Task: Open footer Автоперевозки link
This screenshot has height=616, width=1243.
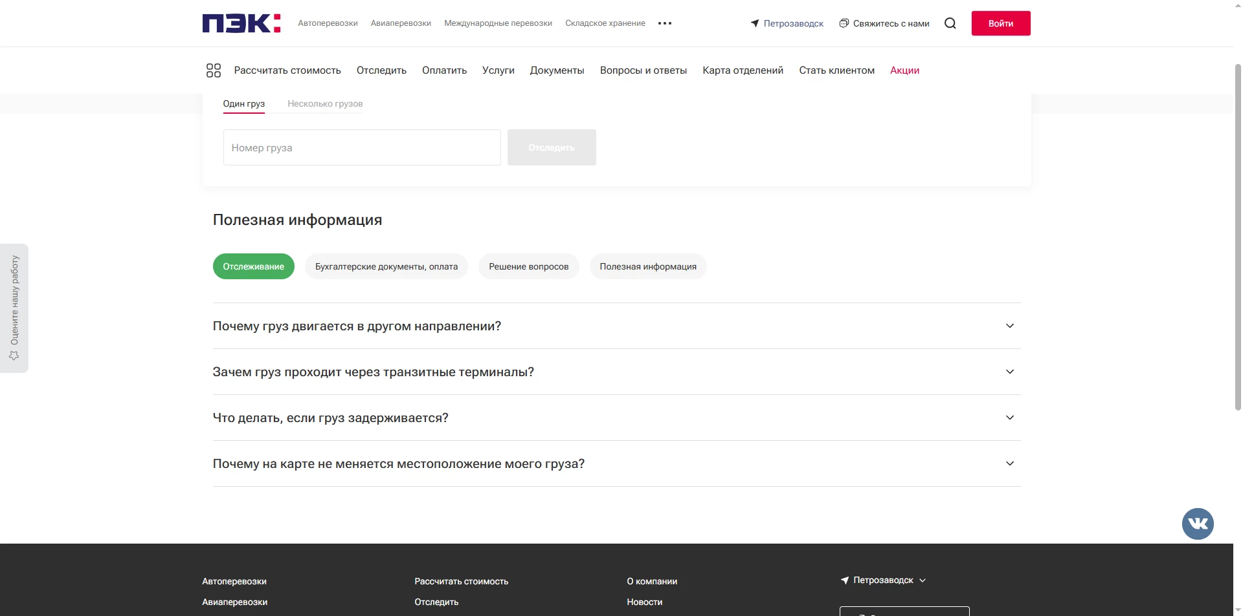Action: pyautogui.click(x=234, y=581)
